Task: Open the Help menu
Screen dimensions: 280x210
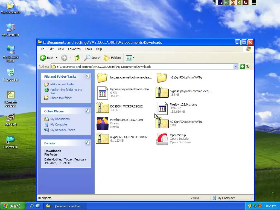Action: [99, 49]
